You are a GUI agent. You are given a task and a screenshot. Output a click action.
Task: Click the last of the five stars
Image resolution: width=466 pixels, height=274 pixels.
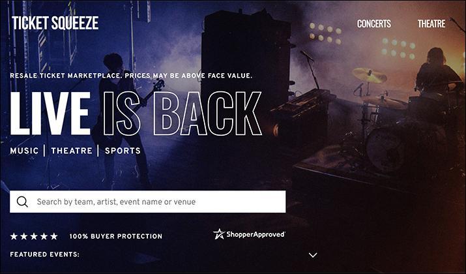pyautogui.click(x=54, y=237)
